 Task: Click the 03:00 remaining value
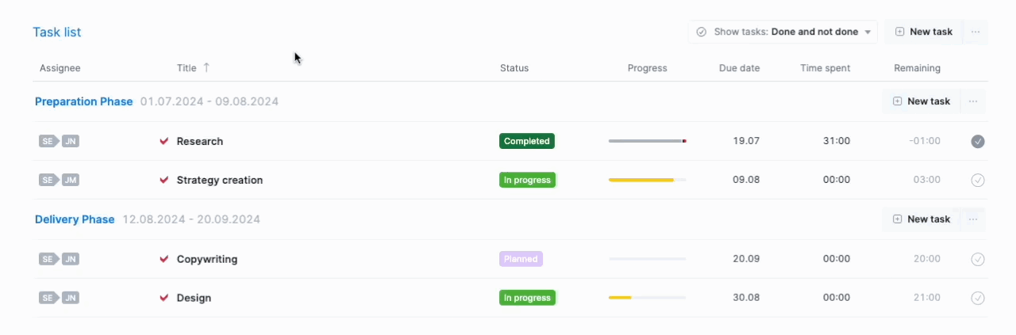[x=927, y=180]
